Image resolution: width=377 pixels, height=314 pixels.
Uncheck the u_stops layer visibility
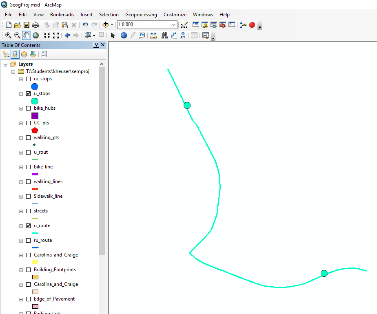28,93
